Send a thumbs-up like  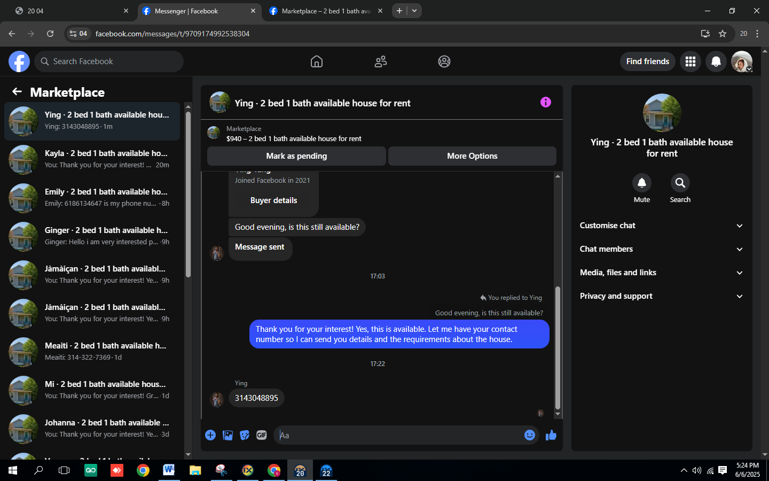551,435
